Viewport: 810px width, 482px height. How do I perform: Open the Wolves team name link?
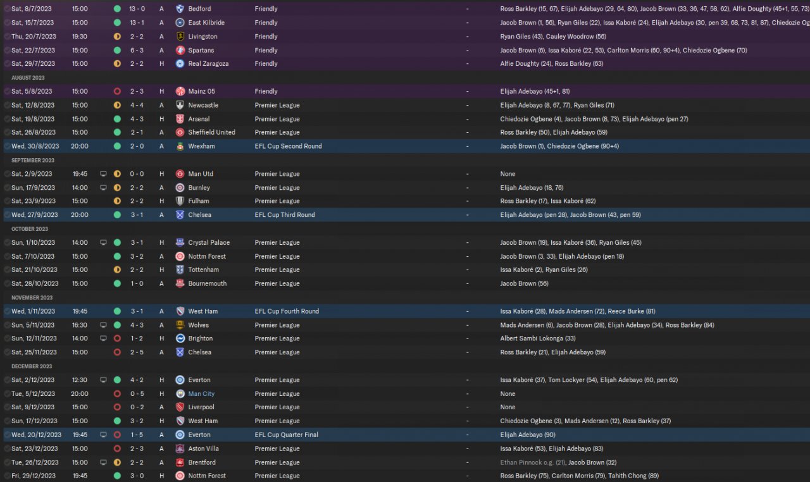[x=199, y=325]
